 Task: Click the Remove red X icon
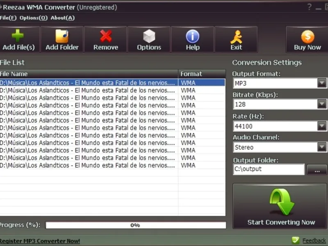point(106,36)
